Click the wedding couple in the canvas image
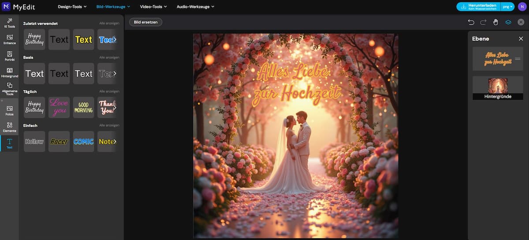The width and height of the screenshot is (529, 240). 295,152
